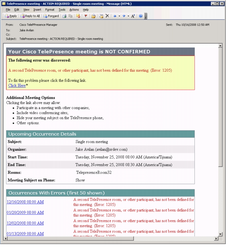Click the 'Upcoming Occurrence Details' header
The height and width of the screenshot is (250, 232).
click(x=100, y=134)
